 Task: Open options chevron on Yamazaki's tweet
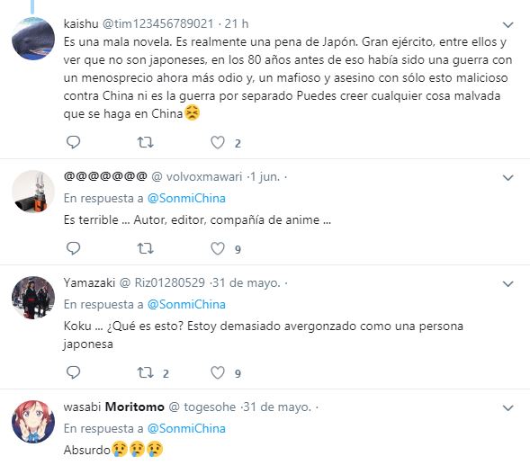508,284
